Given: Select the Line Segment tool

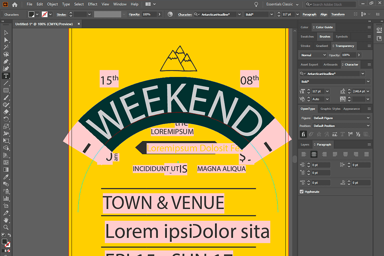Looking at the screenshot, I should click(6, 83).
